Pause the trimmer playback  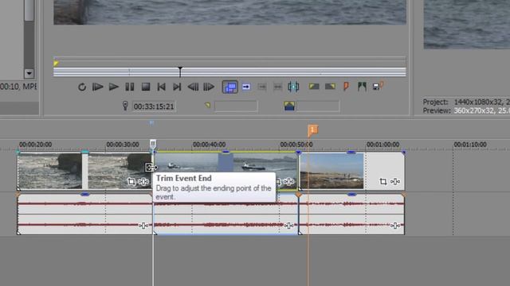[x=130, y=87]
